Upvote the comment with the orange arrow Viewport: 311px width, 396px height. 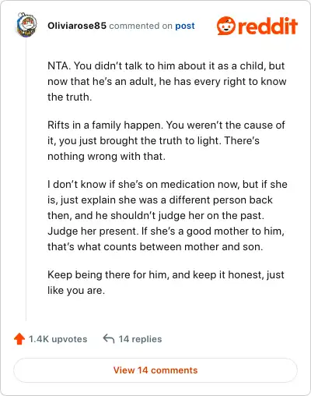(x=19, y=339)
